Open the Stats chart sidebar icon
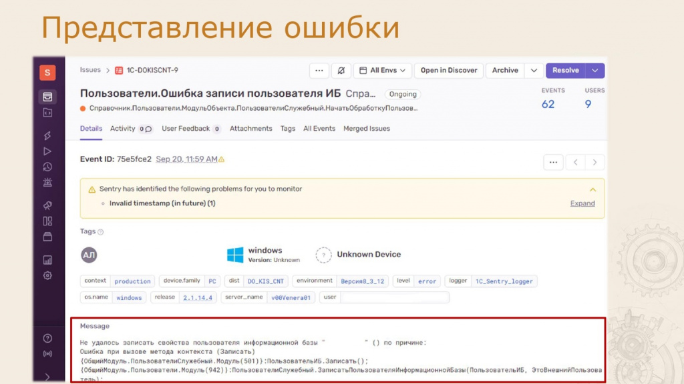The height and width of the screenshot is (384, 684). [47, 260]
